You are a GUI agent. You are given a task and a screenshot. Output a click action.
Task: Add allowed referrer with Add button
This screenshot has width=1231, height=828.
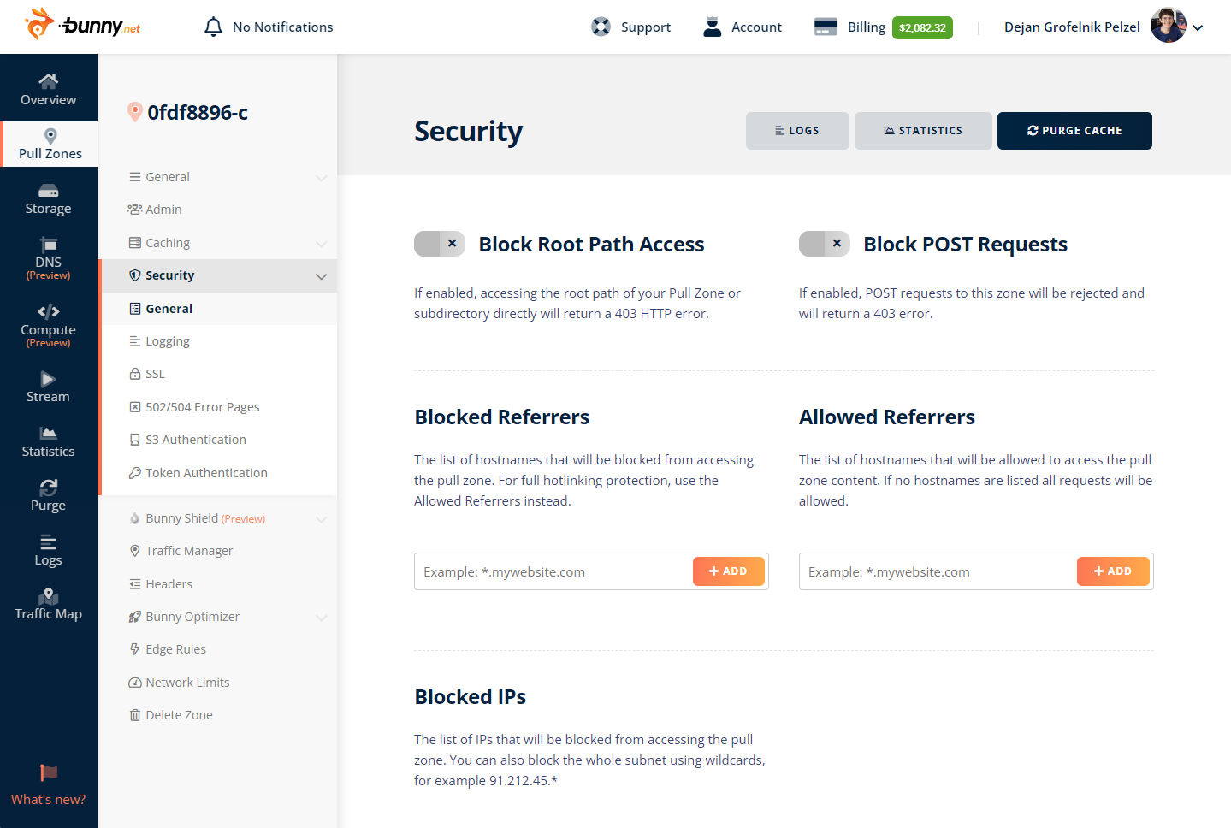(1113, 571)
